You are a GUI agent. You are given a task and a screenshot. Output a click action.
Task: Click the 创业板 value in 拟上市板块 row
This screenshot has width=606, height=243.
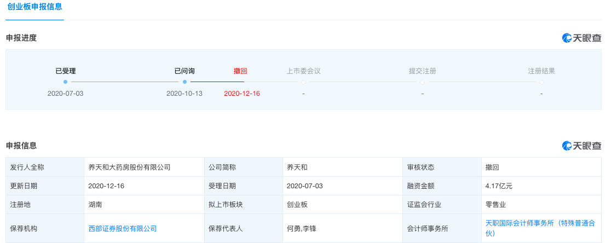tap(297, 204)
